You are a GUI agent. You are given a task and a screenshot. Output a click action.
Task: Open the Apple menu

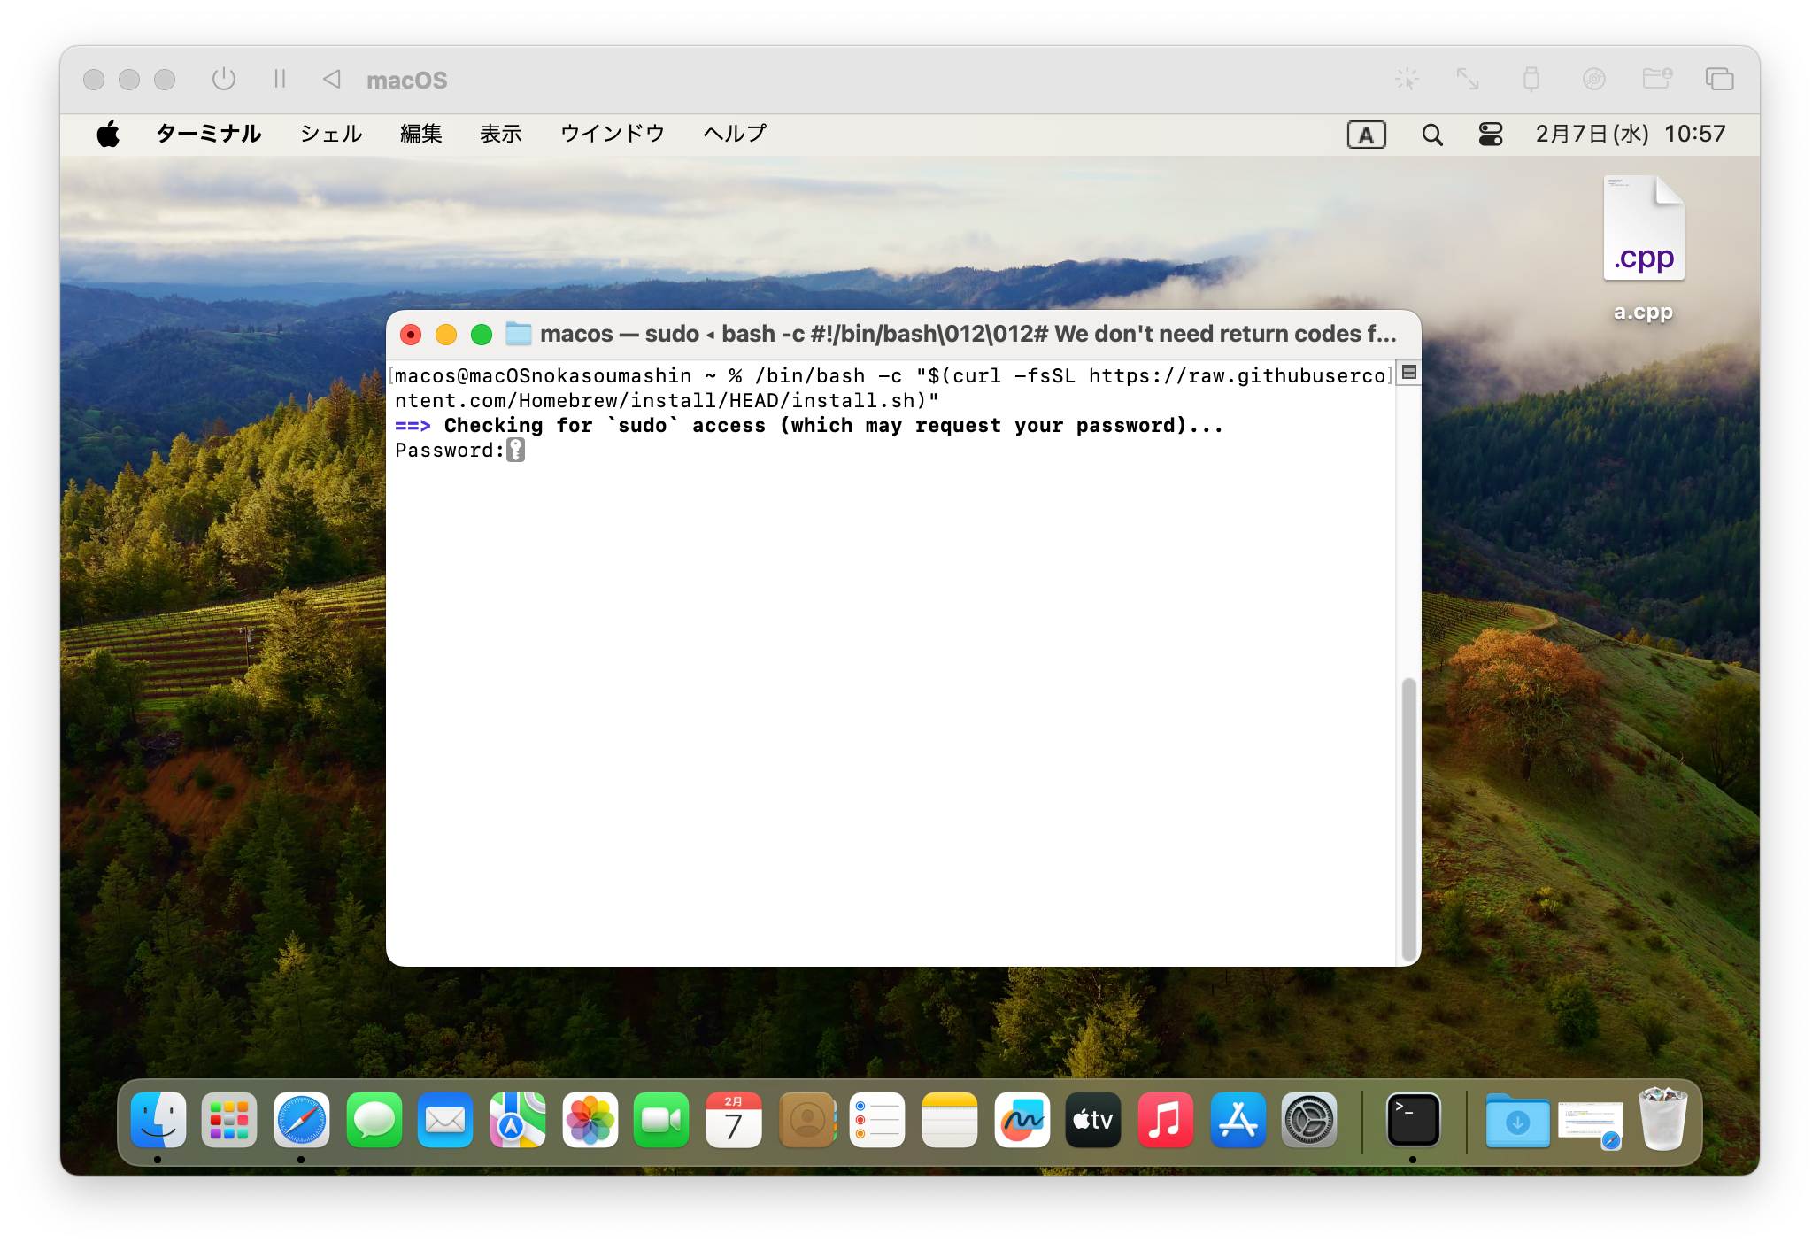(108, 135)
